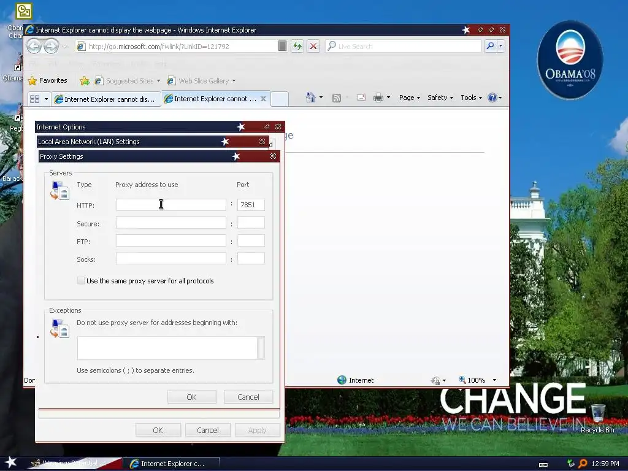
Task: Click the Print icon
Action: 378,98
